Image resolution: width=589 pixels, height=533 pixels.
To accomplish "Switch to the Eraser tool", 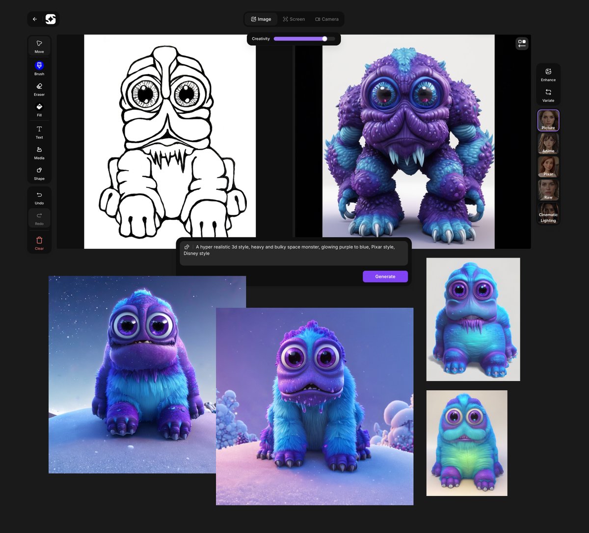I will (39, 89).
